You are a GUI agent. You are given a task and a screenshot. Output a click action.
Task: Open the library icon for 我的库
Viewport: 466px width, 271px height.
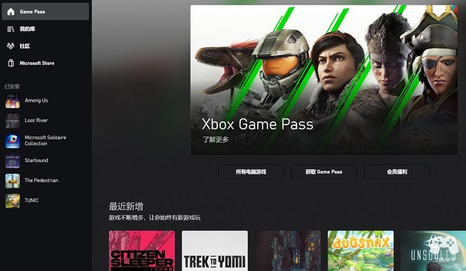11,29
